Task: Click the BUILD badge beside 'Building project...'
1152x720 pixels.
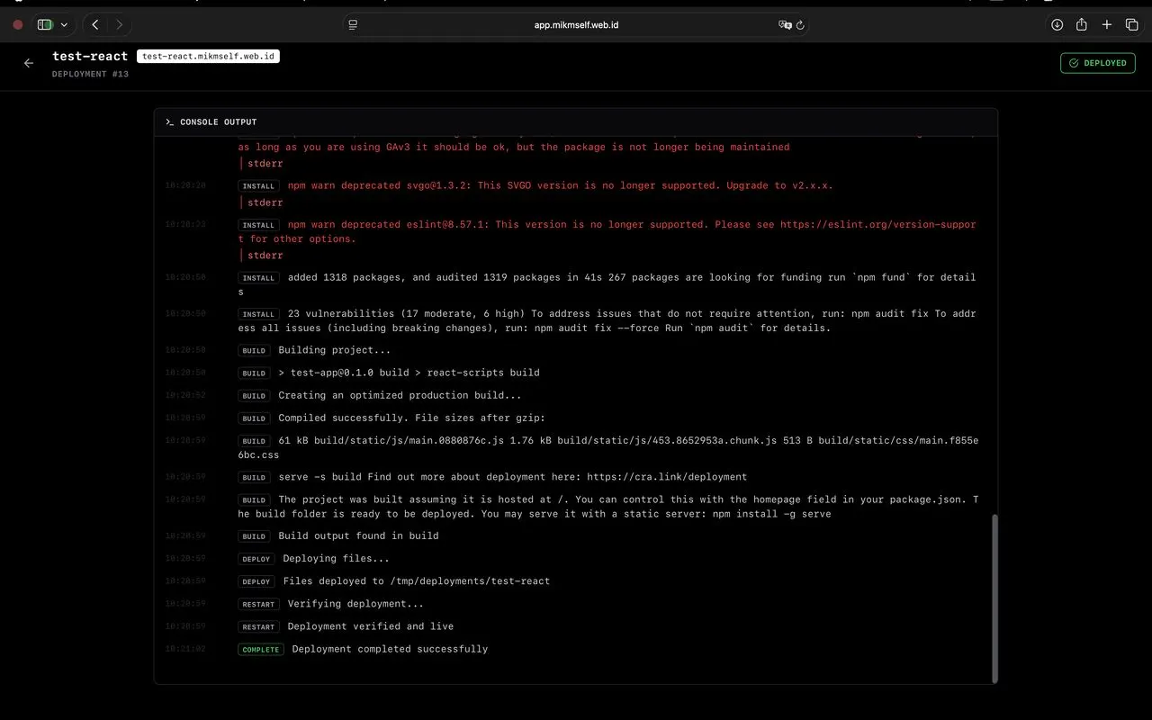Action: (x=254, y=351)
